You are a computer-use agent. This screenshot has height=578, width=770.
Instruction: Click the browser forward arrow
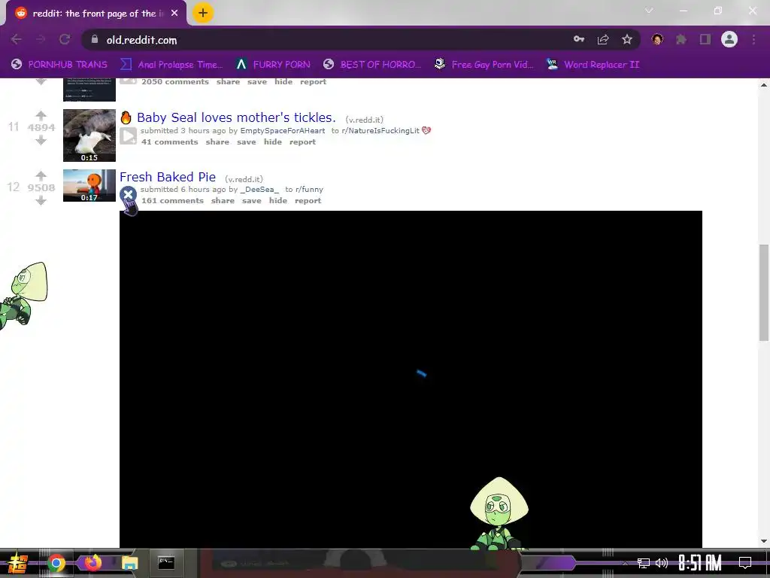pos(41,40)
